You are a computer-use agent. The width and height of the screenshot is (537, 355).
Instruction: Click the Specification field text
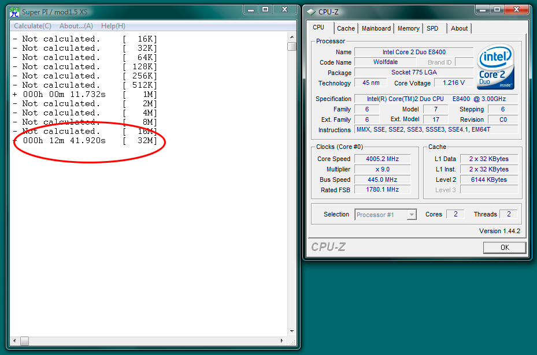[x=436, y=99]
